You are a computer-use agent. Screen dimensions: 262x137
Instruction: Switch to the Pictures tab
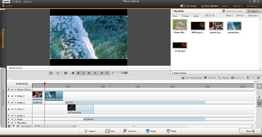coord(186,16)
